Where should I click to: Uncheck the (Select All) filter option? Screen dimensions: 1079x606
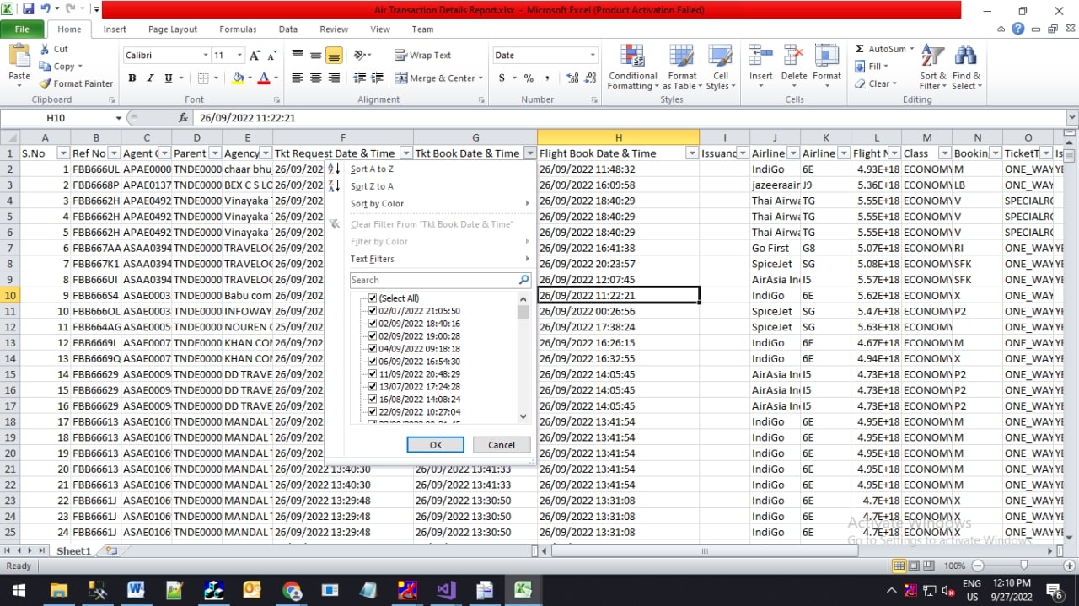[372, 298]
